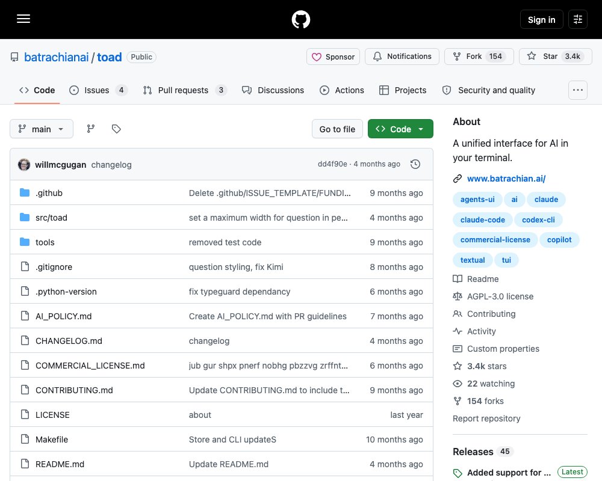Select the agents-ui topic tag
This screenshot has width=602, height=481.
click(x=477, y=200)
